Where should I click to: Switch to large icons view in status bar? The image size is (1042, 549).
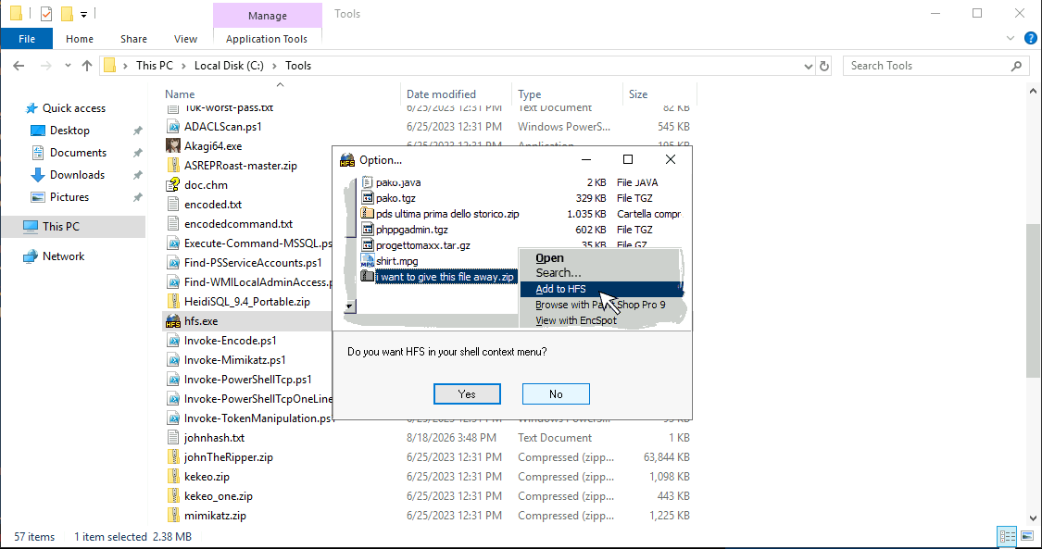[1026, 536]
